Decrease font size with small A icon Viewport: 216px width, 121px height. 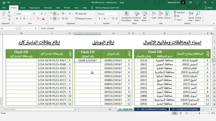tap(45, 13)
